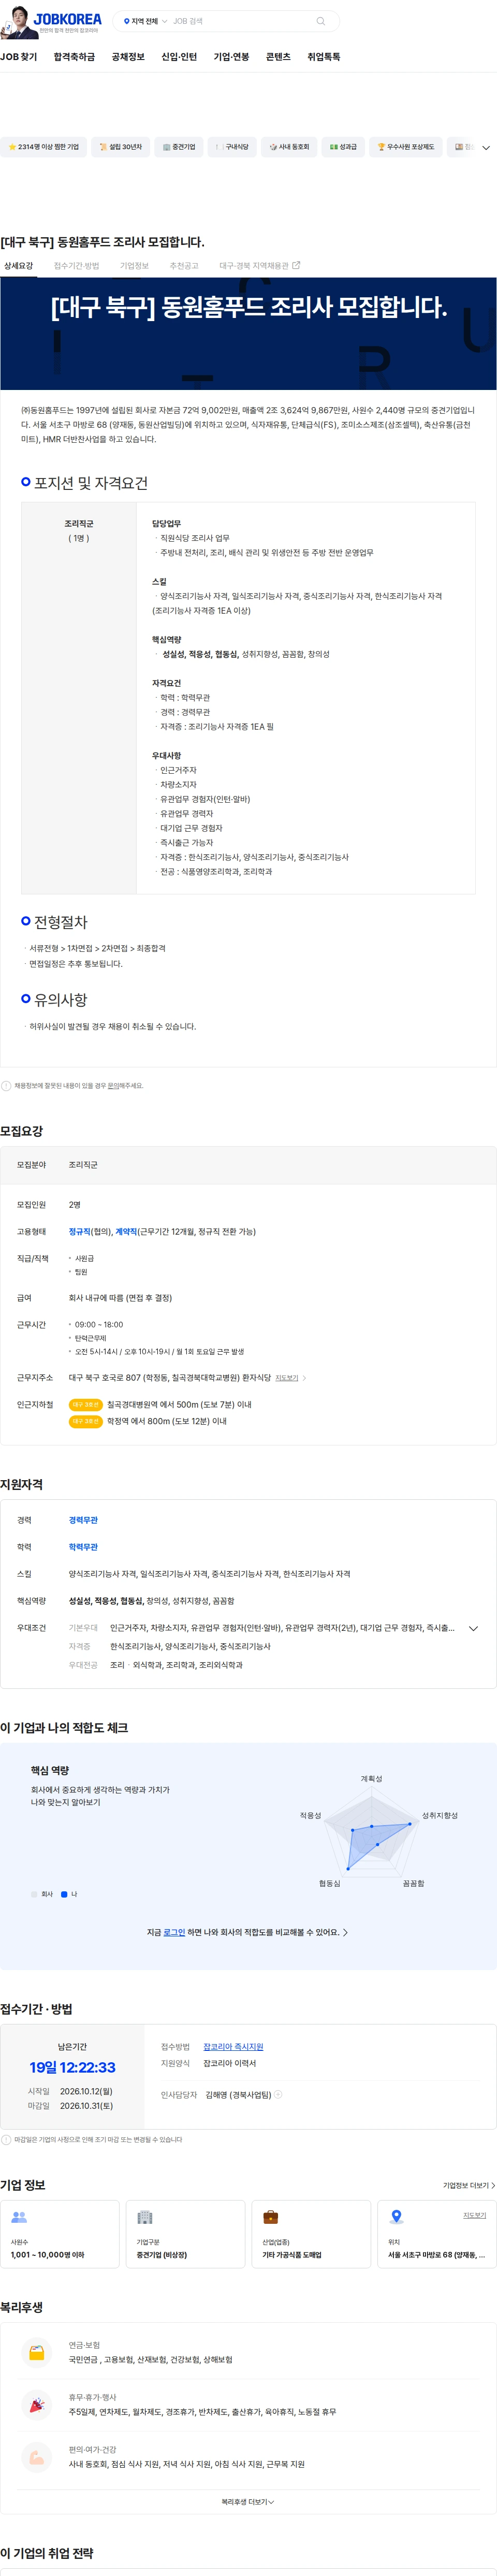Viewport: 497px width, 2576px height.
Task: Click the 정규직 employment type link
Action: 79,1232
